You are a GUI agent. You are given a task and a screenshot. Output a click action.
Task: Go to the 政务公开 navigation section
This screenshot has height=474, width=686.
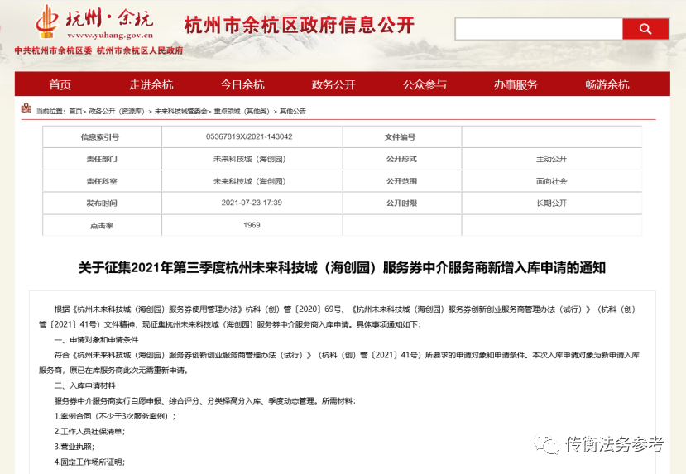coord(333,84)
